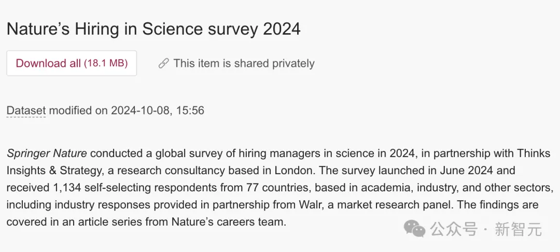This screenshot has width=560, height=252.
Task: Click the Nature's Hiring in Science survey 2024 title
Action: pos(153,29)
